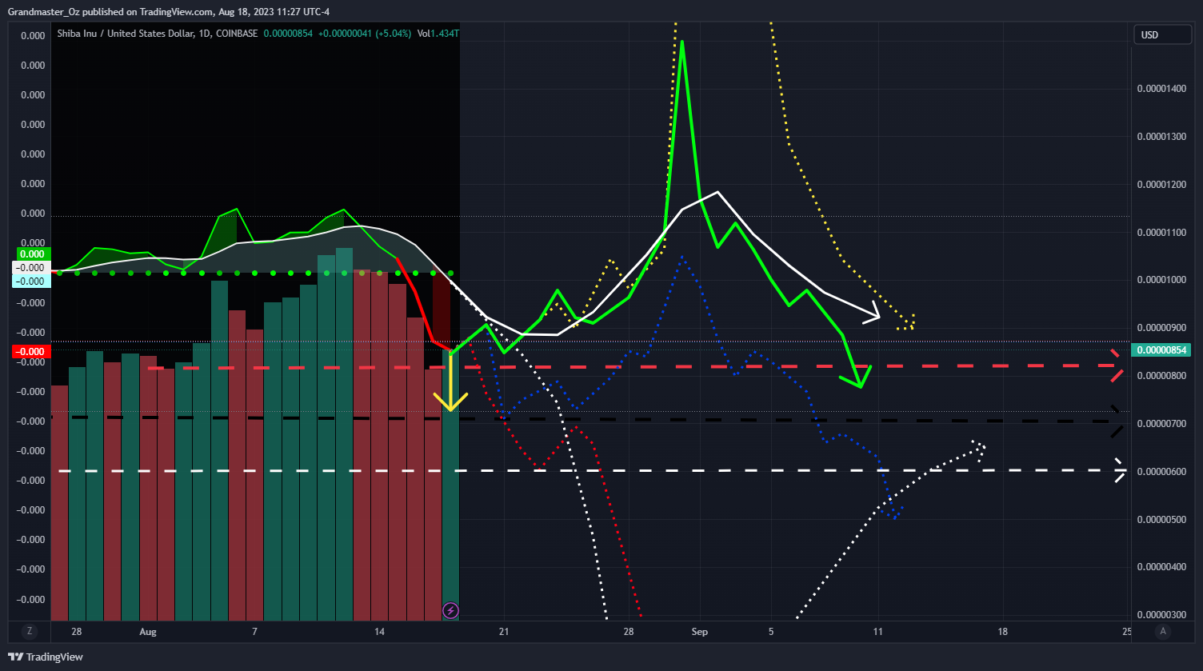Click the Vol 1.434T legend value
The image size is (1203, 671).
tap(438, 34)
